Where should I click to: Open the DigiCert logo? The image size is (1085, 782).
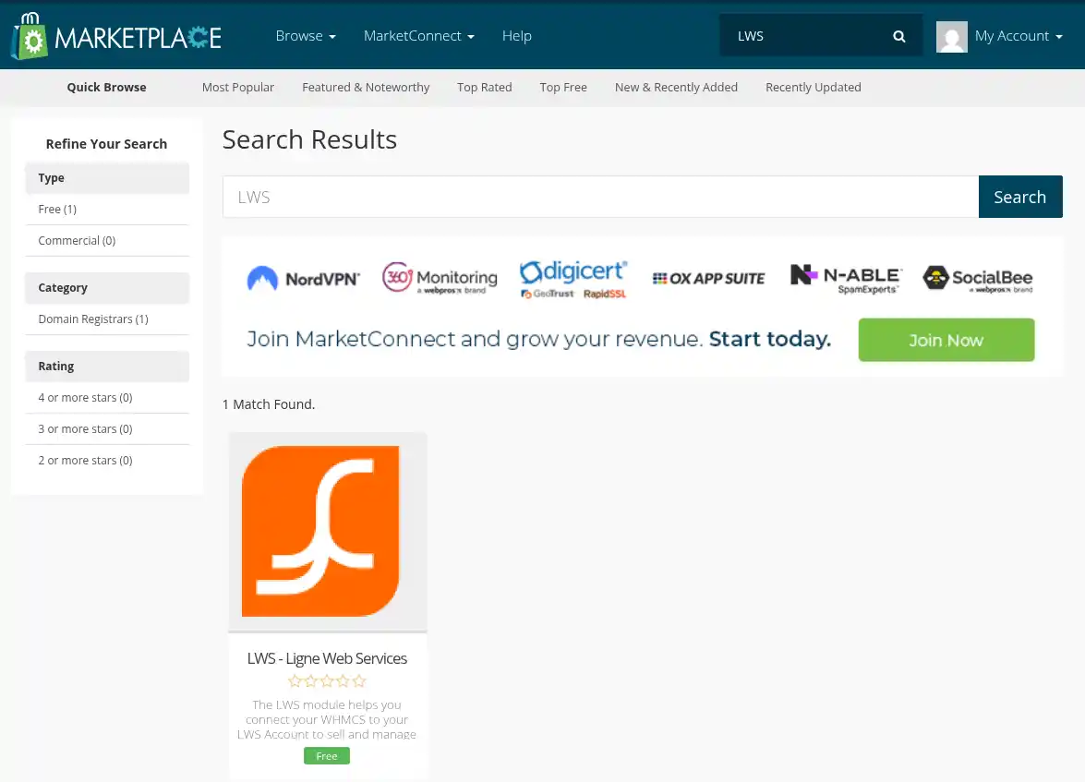(x=573, y=279)
